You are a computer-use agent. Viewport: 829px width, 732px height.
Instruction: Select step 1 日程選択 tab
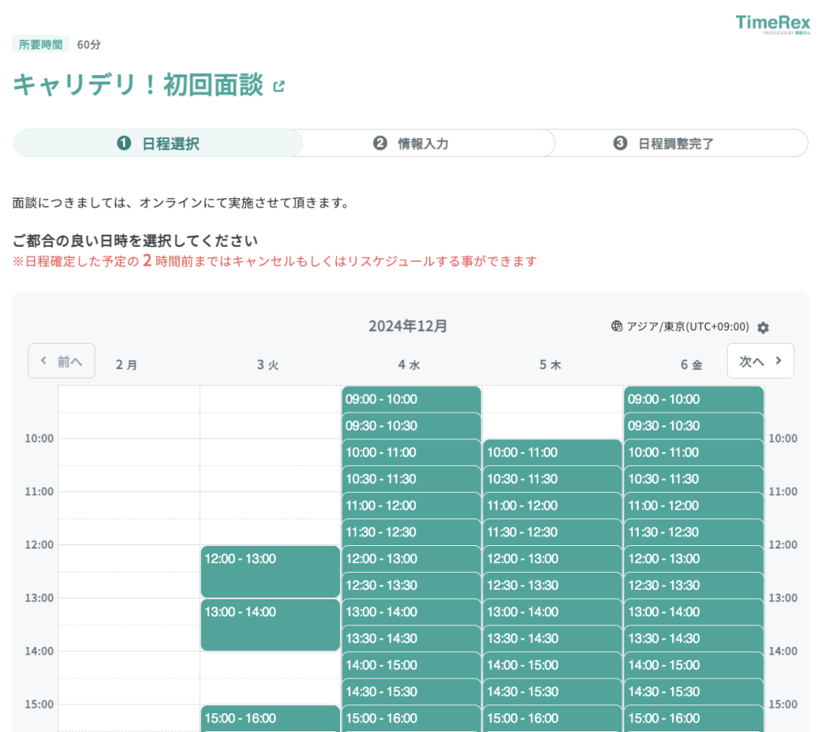click(159, 143)
